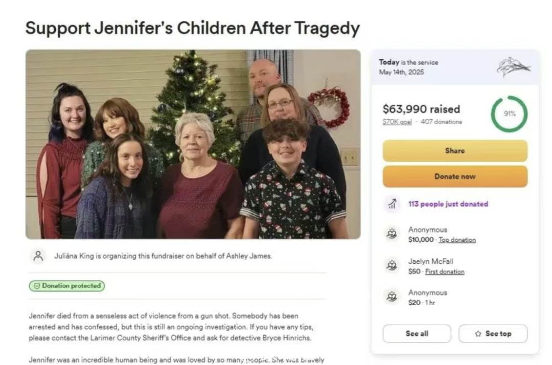Click the flower illustration in service banner
This screenshot has width=552, height=365.
pyautogui.click(x=513, y=66)
